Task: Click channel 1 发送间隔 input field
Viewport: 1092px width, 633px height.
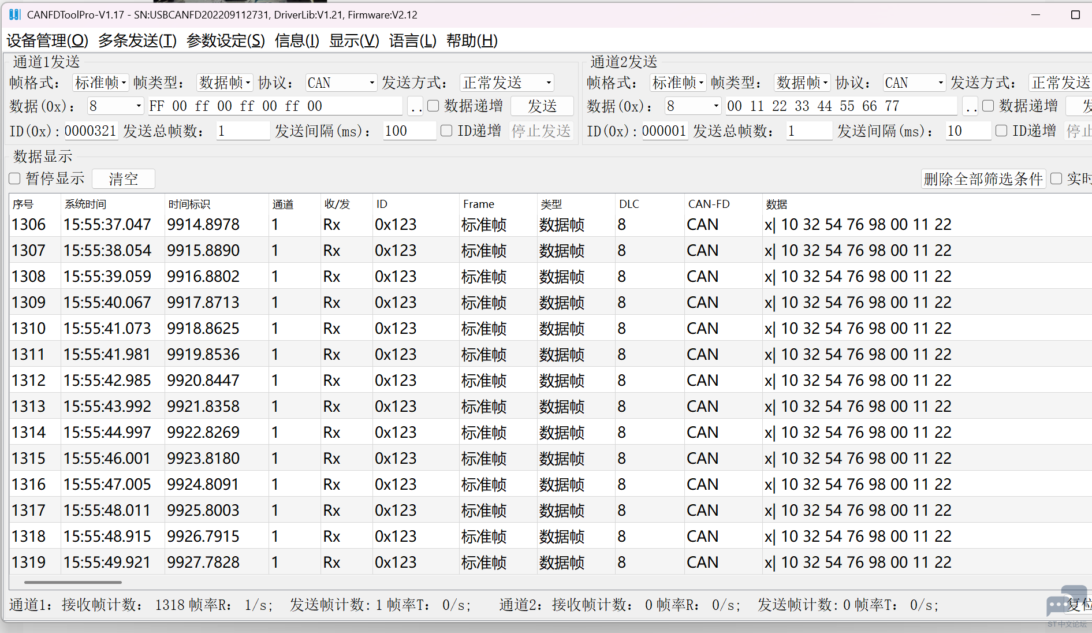Action: pos(409,131)
